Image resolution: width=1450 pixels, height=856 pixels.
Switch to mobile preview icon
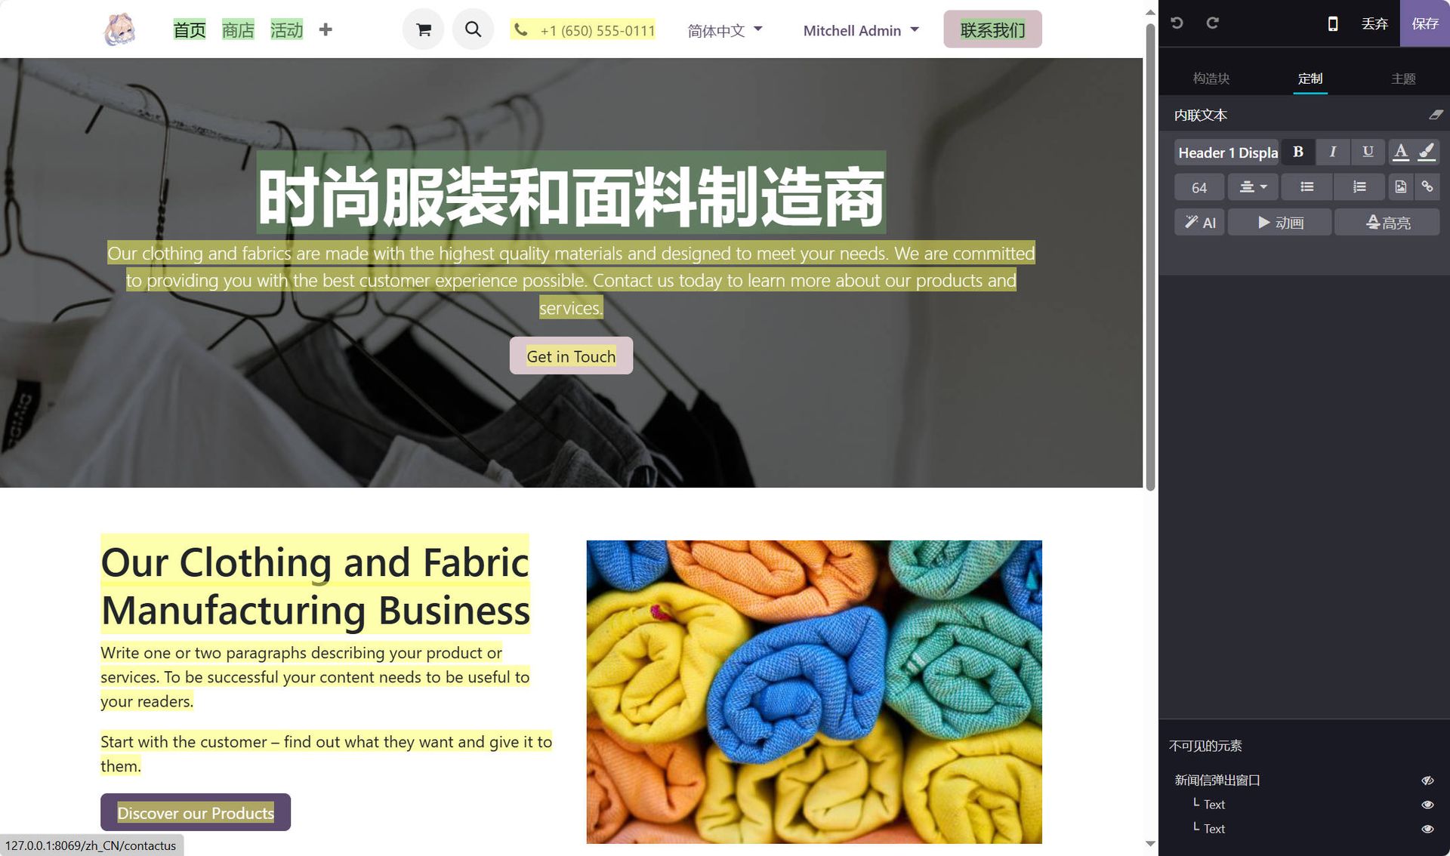pyautogui.click(x=1333, y=23)
